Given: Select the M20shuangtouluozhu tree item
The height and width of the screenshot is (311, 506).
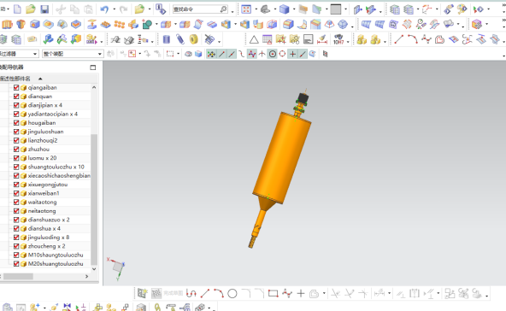Looking at the screenshot, I should click(x=56, y=263).
